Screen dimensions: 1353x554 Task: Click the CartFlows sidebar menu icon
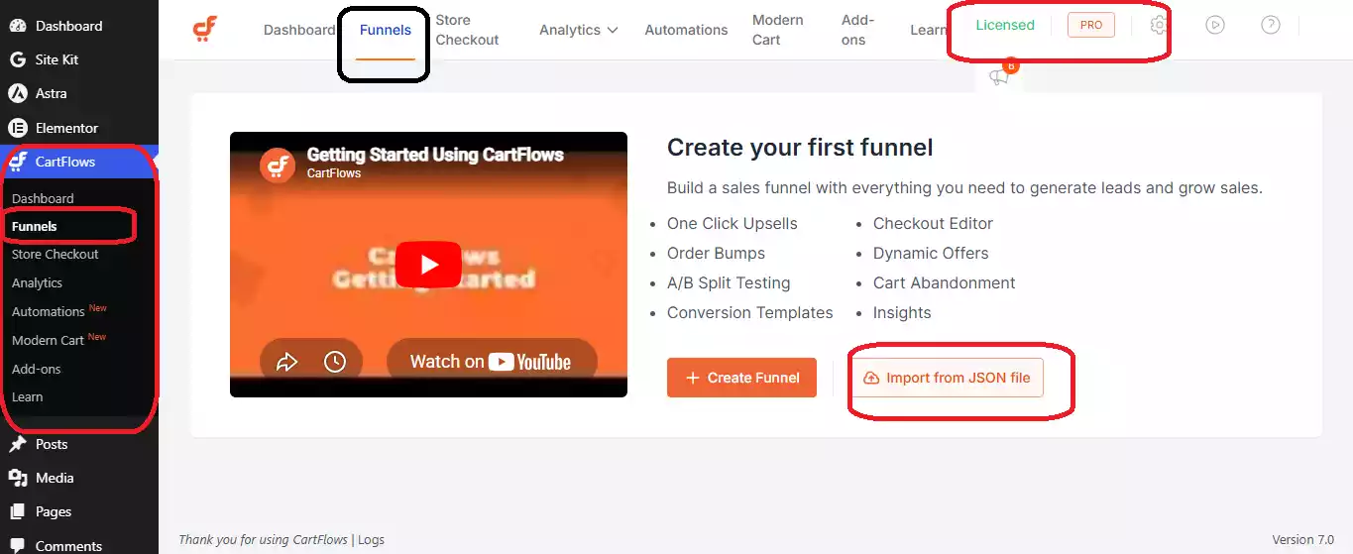(x=17, y=162)
